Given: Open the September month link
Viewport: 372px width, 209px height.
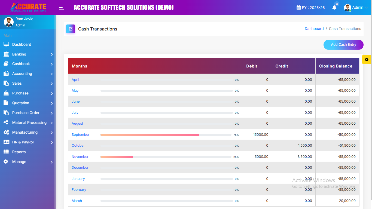Looking at the screenshot, I should tap(80, 135).
